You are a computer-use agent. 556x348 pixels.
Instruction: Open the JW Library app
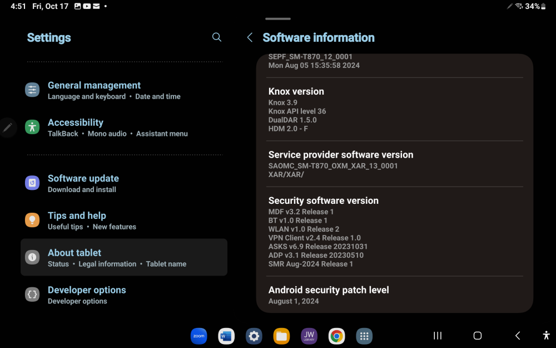click(x=309, y=336)
